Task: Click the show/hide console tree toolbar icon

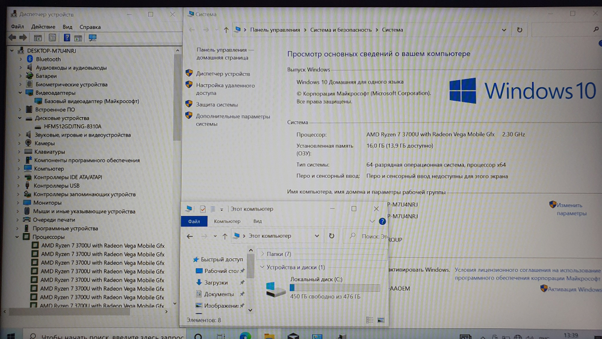Action: [x=37, y=37]
